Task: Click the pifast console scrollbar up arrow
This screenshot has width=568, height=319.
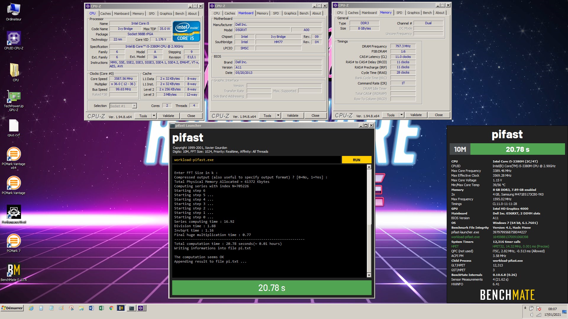Action: pyautogui.click(x=369, y=167)
